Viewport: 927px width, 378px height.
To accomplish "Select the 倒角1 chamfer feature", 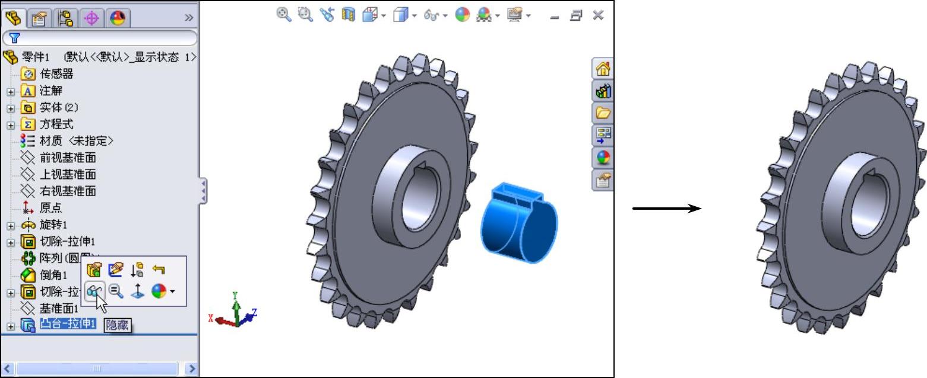I will [x=44, y=275].
